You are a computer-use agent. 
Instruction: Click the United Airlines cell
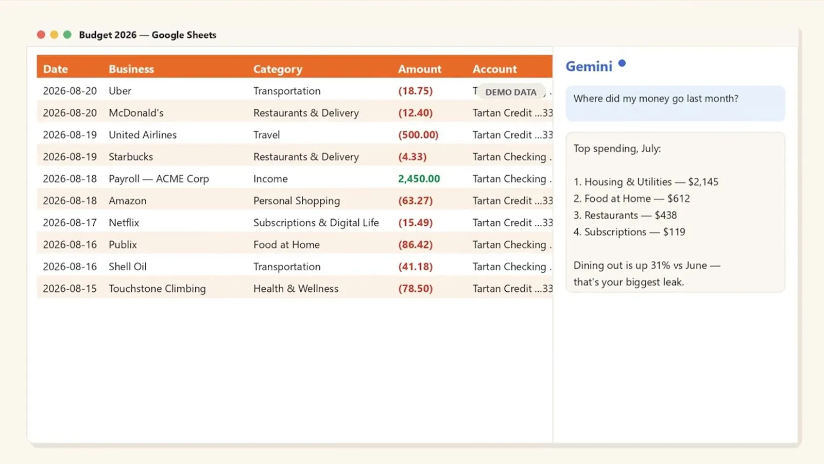pos(143,135)
